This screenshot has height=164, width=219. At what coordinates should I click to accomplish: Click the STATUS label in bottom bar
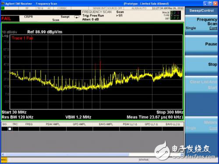[144, 160]
